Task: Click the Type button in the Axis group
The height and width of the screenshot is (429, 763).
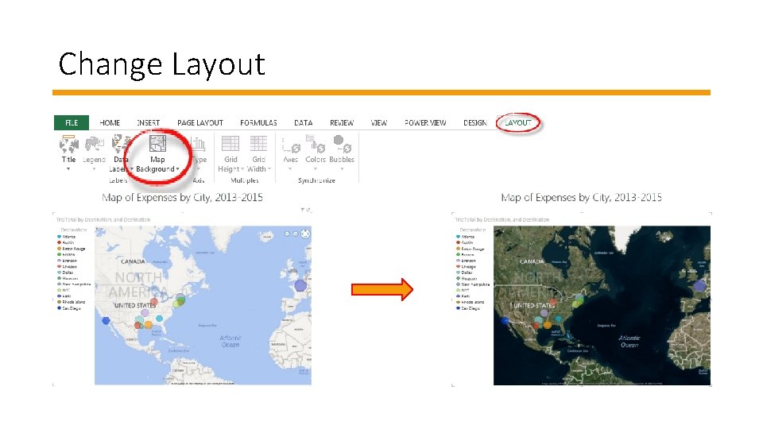Action: pyautogui.click(x=199, y=153)
